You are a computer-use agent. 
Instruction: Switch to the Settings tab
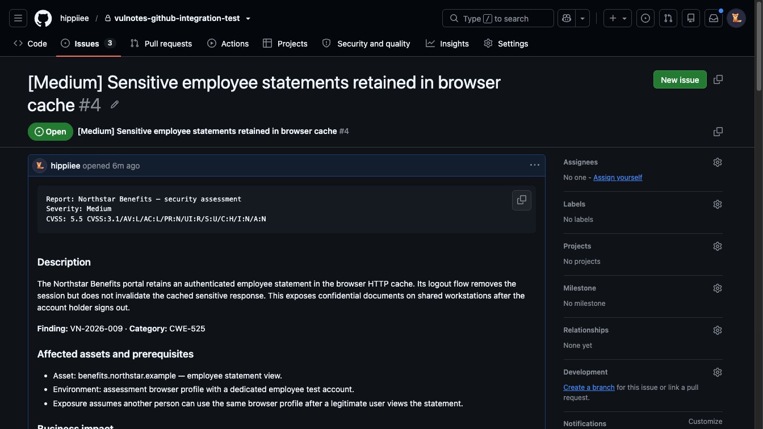506,44
